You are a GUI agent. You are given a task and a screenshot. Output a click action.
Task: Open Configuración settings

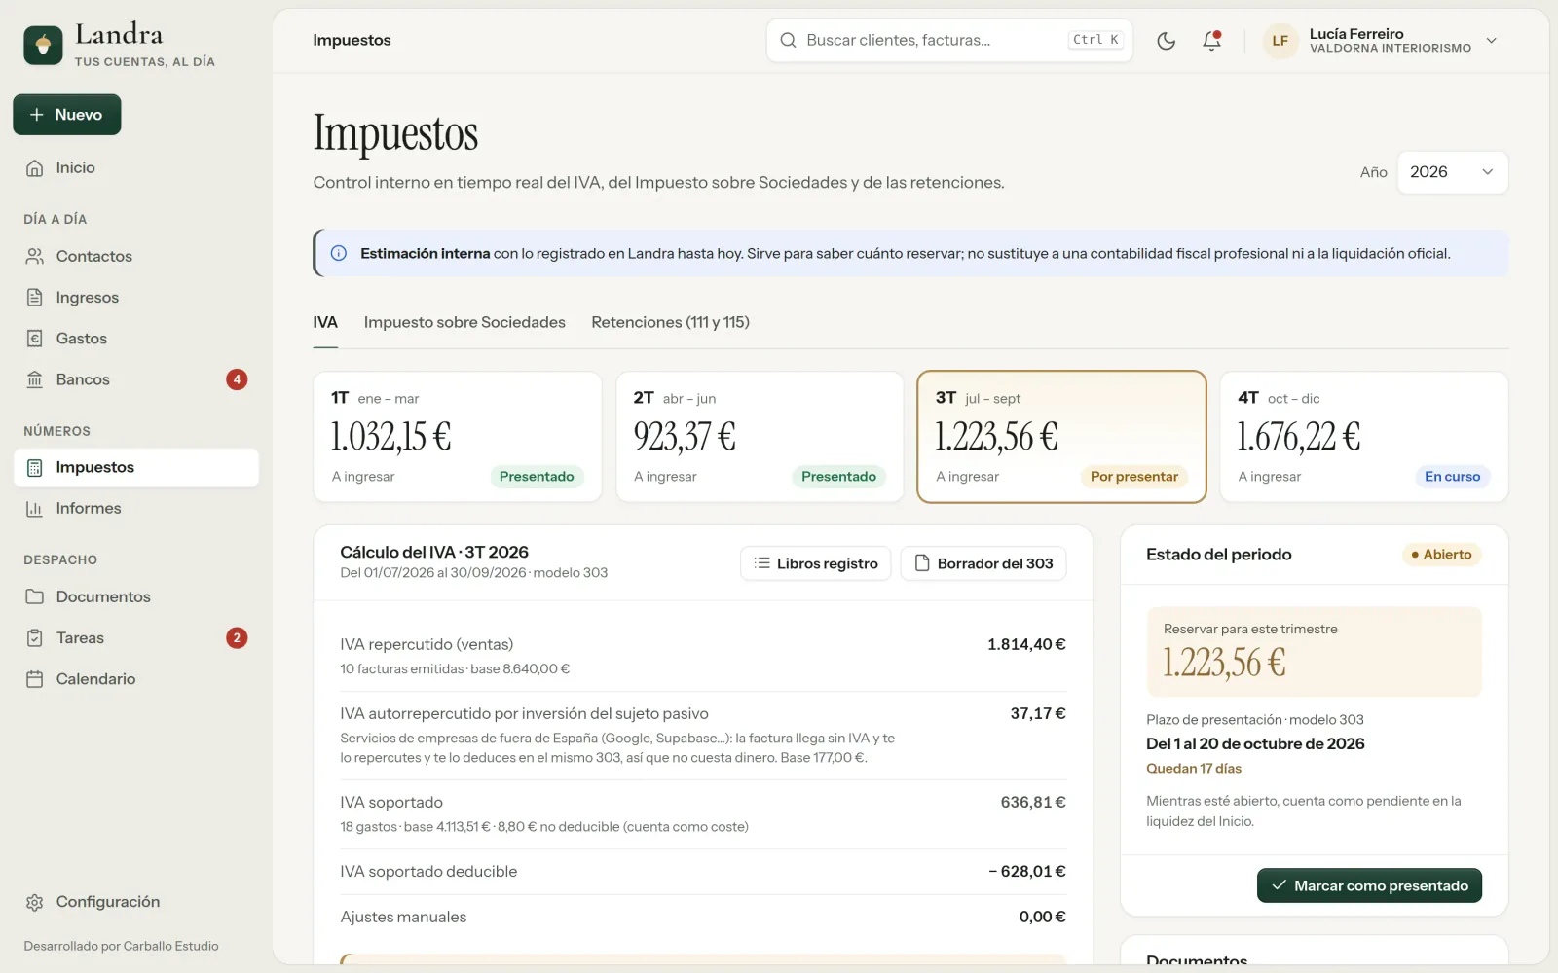click(x=136, y=902)
